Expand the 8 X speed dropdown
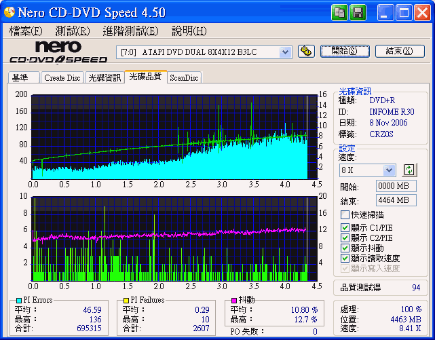435x340 pixels. [389, 170]
